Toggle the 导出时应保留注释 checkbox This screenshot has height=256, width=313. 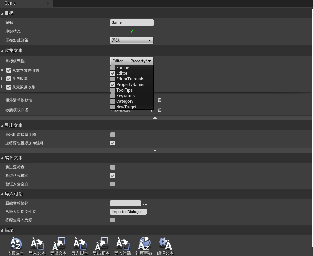[113, 135]
